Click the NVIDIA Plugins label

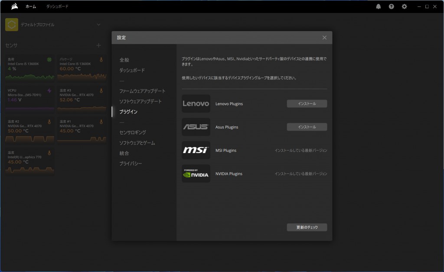tap(229, 174)
